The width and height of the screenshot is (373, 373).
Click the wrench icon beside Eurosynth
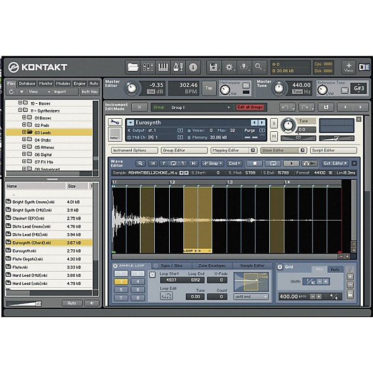(115, 122)
